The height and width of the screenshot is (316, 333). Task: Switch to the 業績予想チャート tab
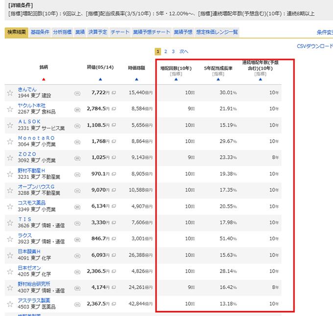[151, 32]
